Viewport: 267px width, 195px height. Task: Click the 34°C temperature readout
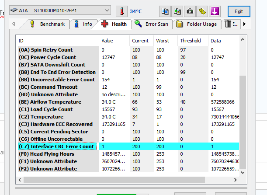(x=136, y=11)
